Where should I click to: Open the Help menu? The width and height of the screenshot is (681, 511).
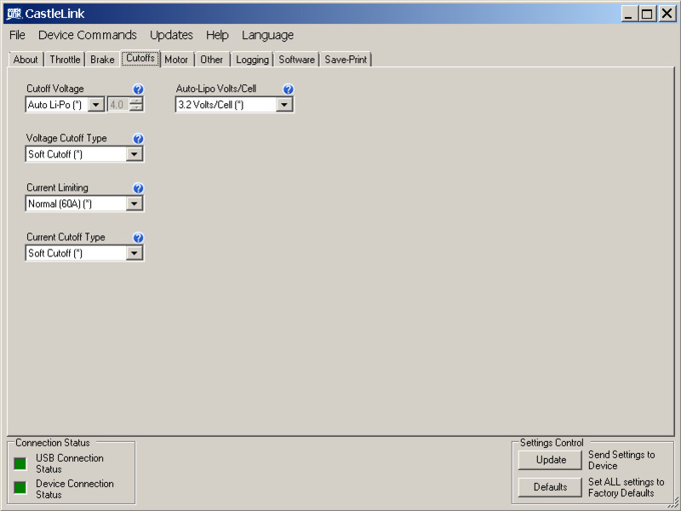click(x=217, y=35)
